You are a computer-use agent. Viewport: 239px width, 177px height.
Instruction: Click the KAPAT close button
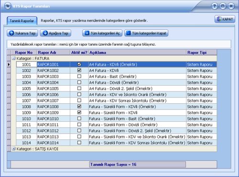pos(225,19)
